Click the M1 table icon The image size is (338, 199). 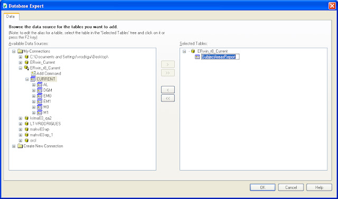(40, 113)
